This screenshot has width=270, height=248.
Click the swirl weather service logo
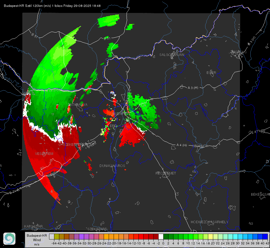click(x=9, y=239)
